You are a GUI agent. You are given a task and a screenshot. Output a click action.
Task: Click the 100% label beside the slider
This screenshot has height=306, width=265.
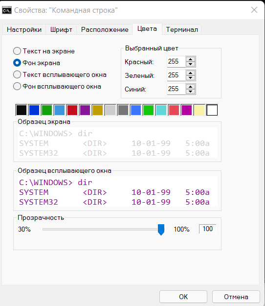click(x=181, y=229)
